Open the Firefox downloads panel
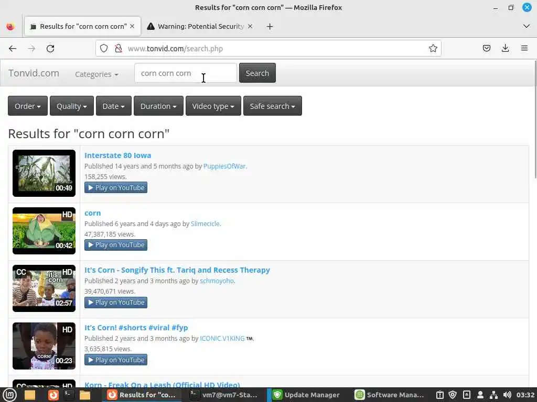Screen dimensions: 537x402 click(505, 48)
